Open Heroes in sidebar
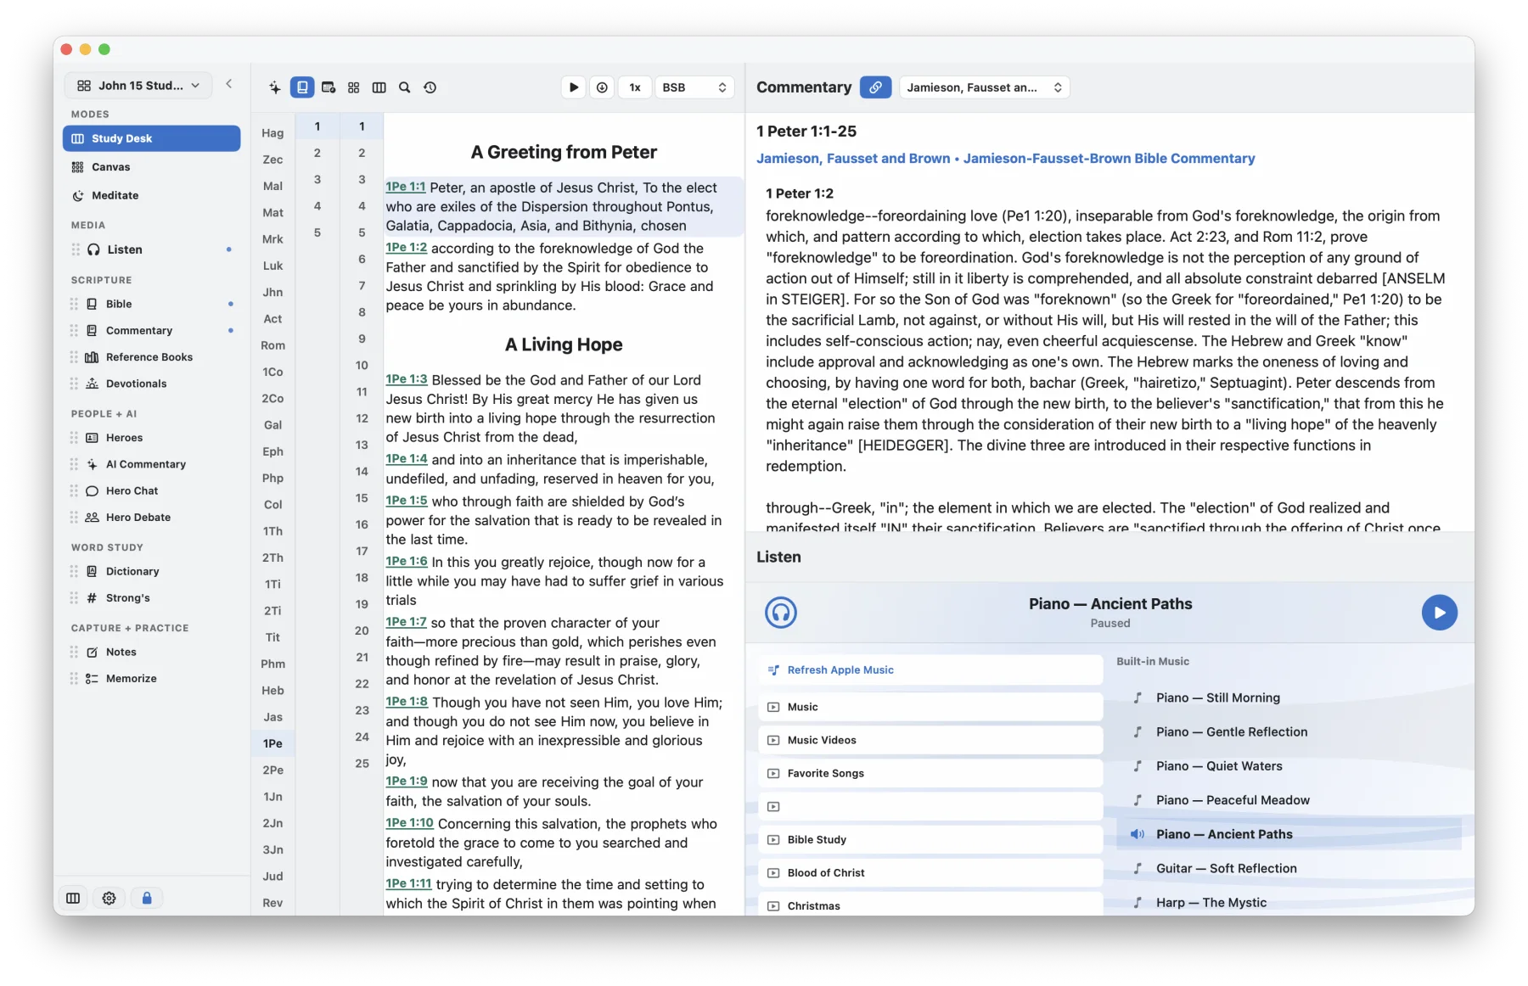 point(151,438)
